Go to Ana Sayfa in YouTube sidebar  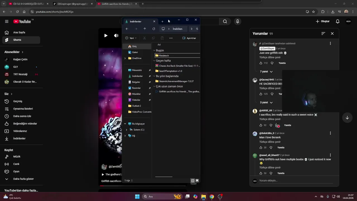click(x=21, y=32)
